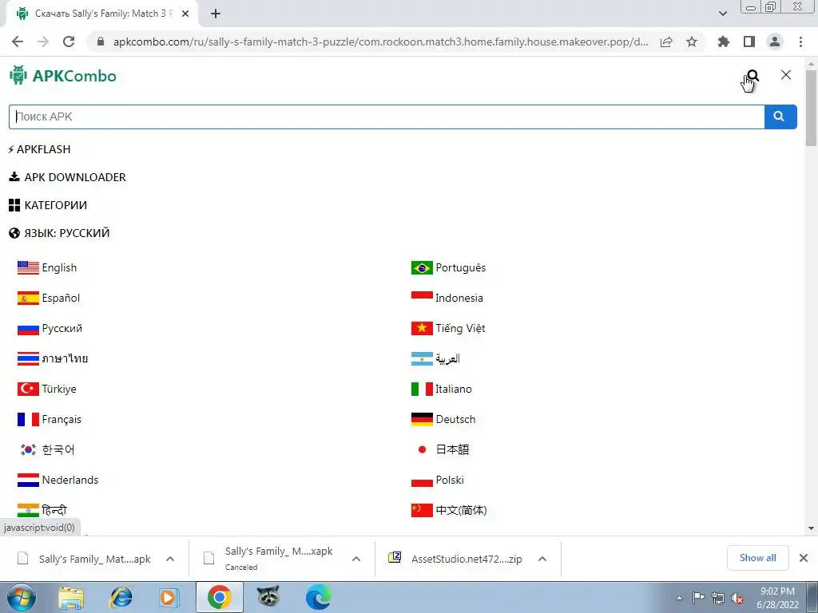Open Microsoft Edge from taskbar
The width and height of the screenshot is (818, 613).
click(x=318, y=597)
